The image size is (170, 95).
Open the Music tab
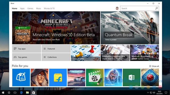click(x=39, y=8)
